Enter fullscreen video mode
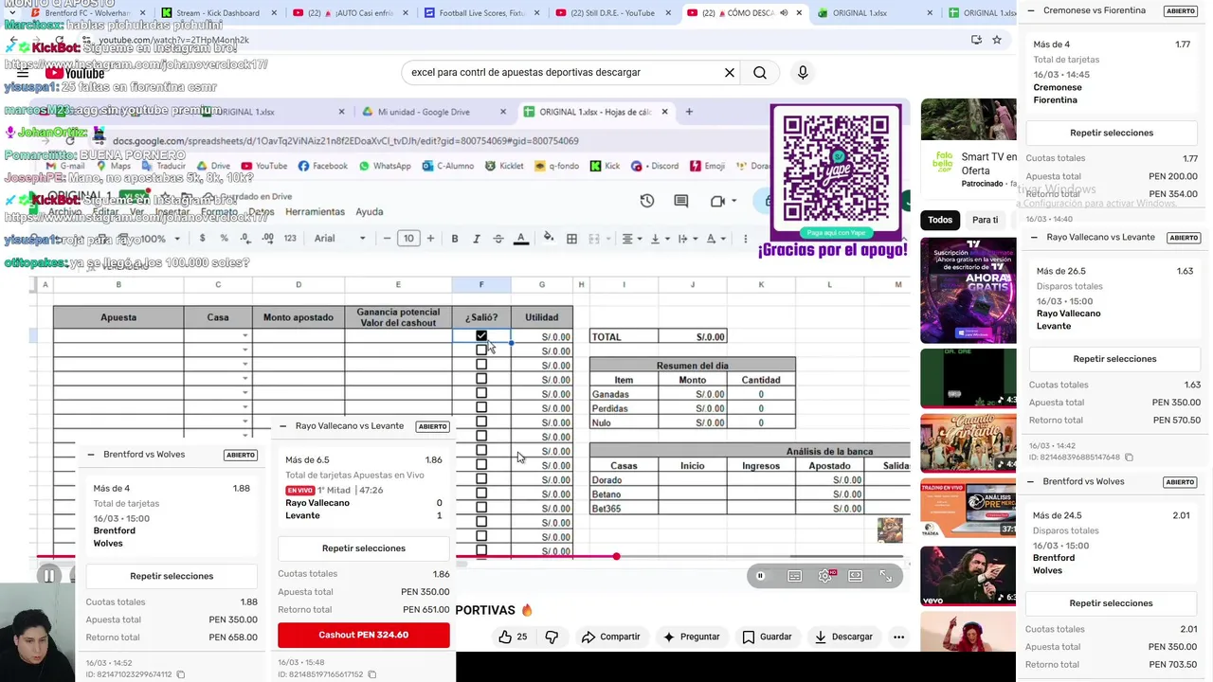Image resolution: width=1213 pixels, height=682 pixels. [x=885, y=576]
